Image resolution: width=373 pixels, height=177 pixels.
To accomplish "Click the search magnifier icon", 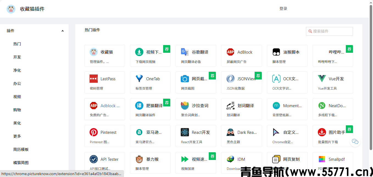I will click(310, 31).
